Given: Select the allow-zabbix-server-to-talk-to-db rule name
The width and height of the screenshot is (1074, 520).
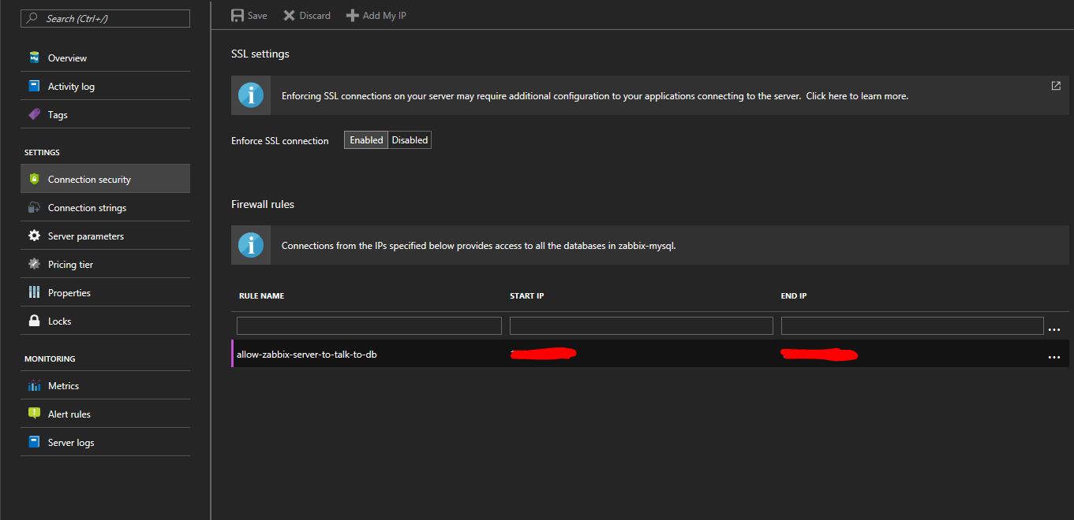Looking at the screenshot, I should 307,355.
